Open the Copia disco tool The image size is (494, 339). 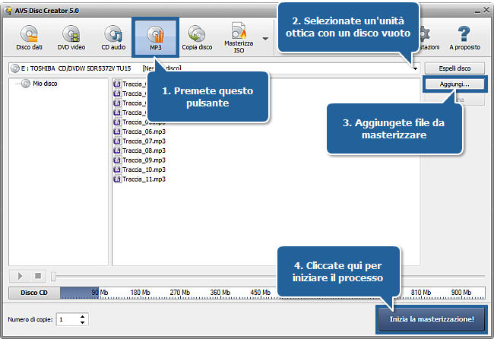(x=197, y=38)
